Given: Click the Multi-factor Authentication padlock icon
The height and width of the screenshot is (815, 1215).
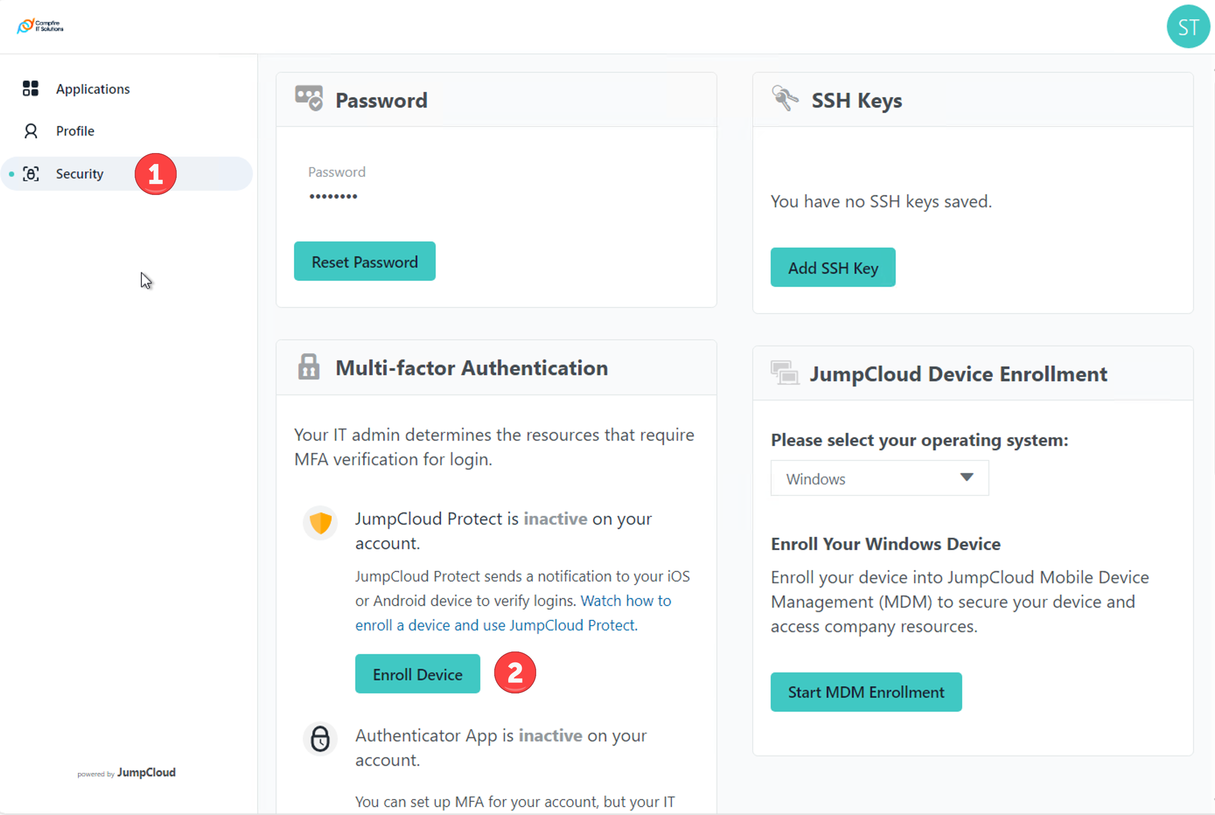Looking at the screenshot, I should (309, 367).
